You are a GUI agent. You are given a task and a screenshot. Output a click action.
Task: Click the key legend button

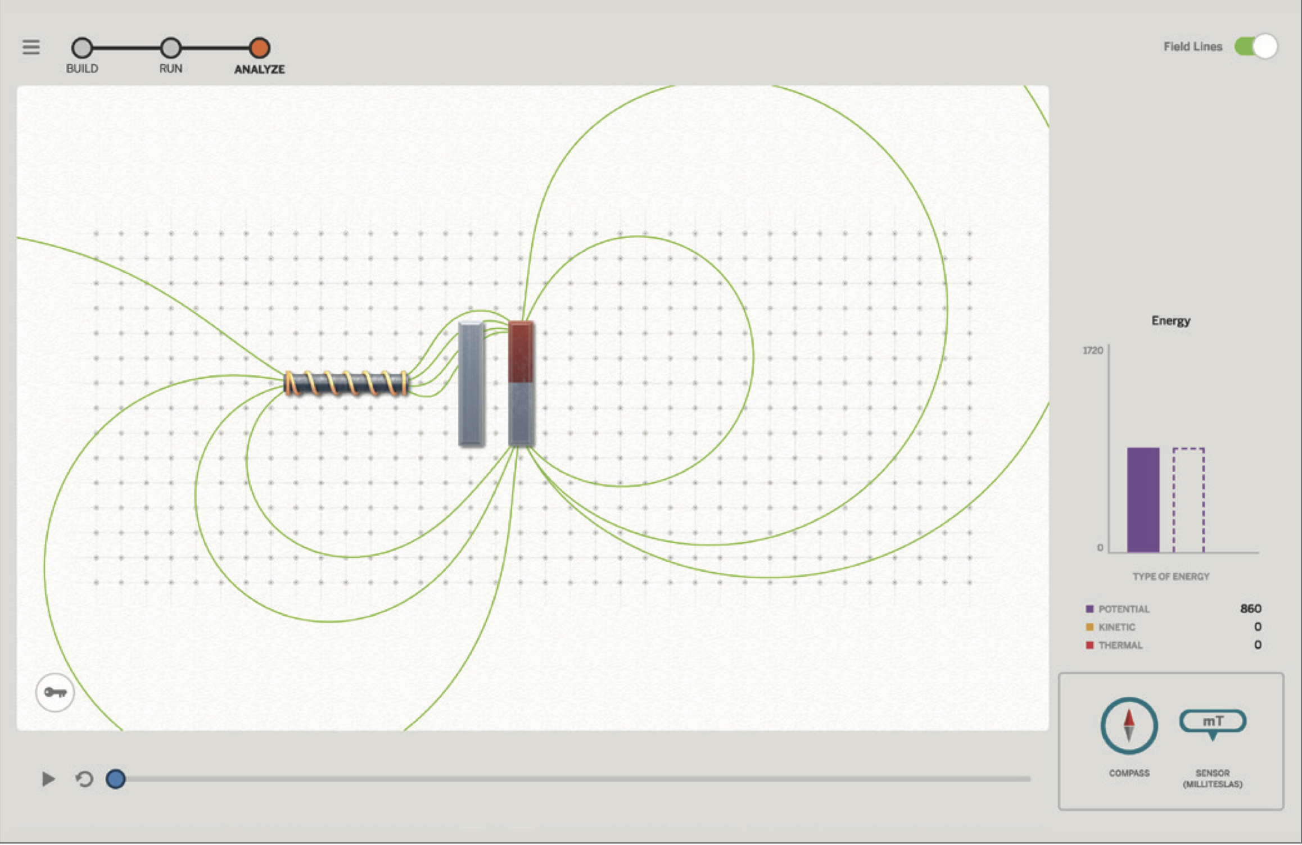(55, 692)
